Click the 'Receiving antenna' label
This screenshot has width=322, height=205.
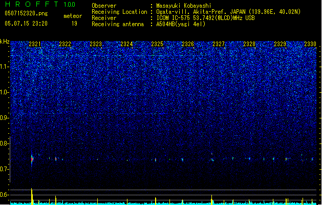pos(118,24)
